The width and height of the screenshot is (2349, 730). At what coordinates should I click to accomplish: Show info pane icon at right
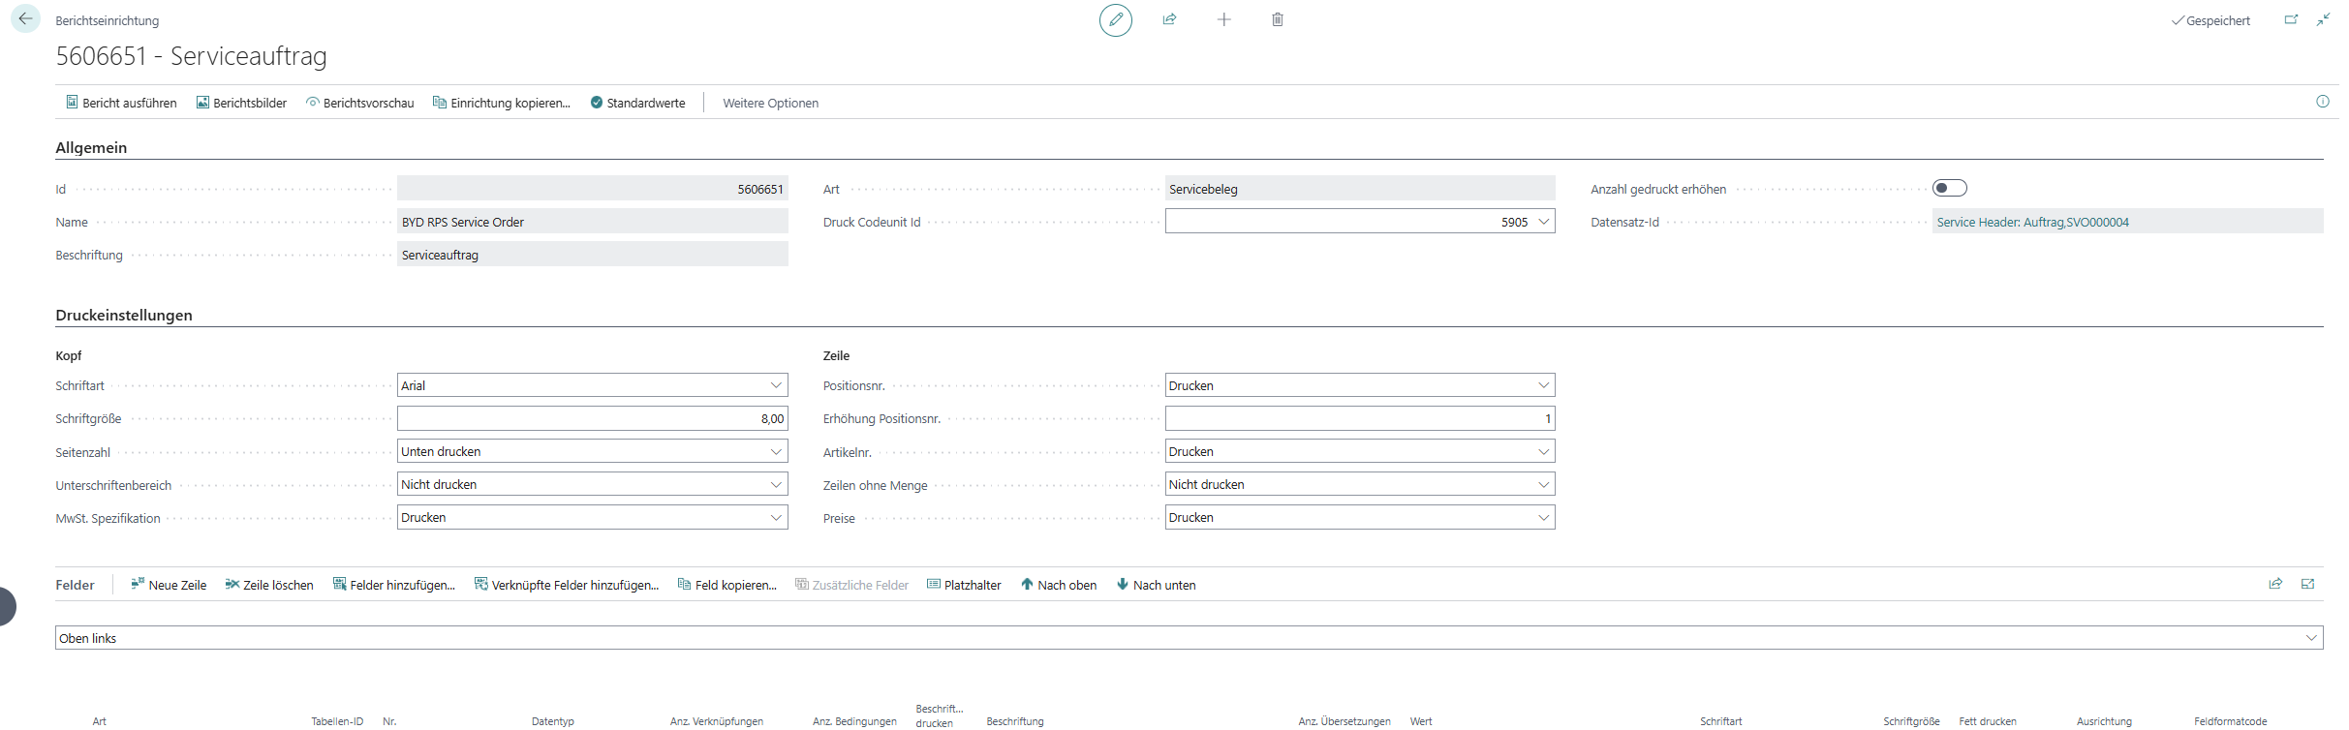click(x=2322, y=102)
